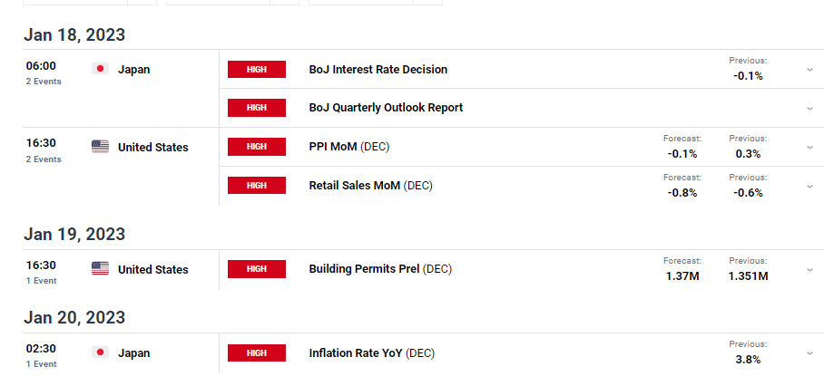
Task: Click HIGH badge for Building Permits Prel
Action: (257, 269)
